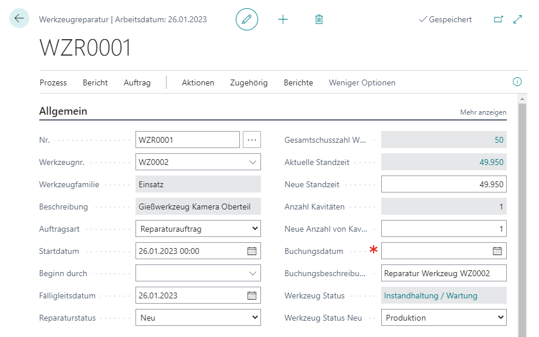
Task: Open the Berichte menu
Action: pyautogui.click(x=299, y=82)
